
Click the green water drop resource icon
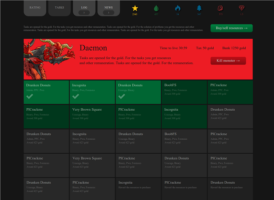point(156,8)
